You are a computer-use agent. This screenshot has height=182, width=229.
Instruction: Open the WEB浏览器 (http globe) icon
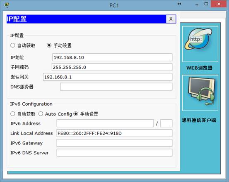pyautogui.click(x=200, y=44)
